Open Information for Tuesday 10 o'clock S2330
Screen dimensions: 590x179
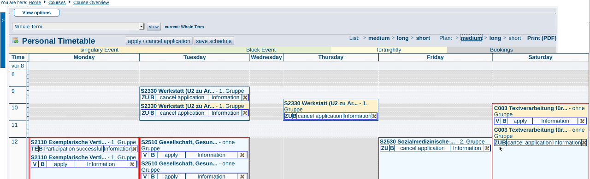click(225, 113)
